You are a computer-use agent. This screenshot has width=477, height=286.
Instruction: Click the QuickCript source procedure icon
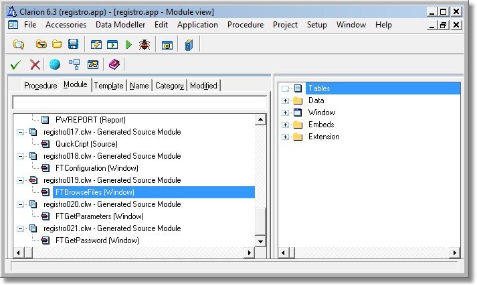[x=45, y=144]
